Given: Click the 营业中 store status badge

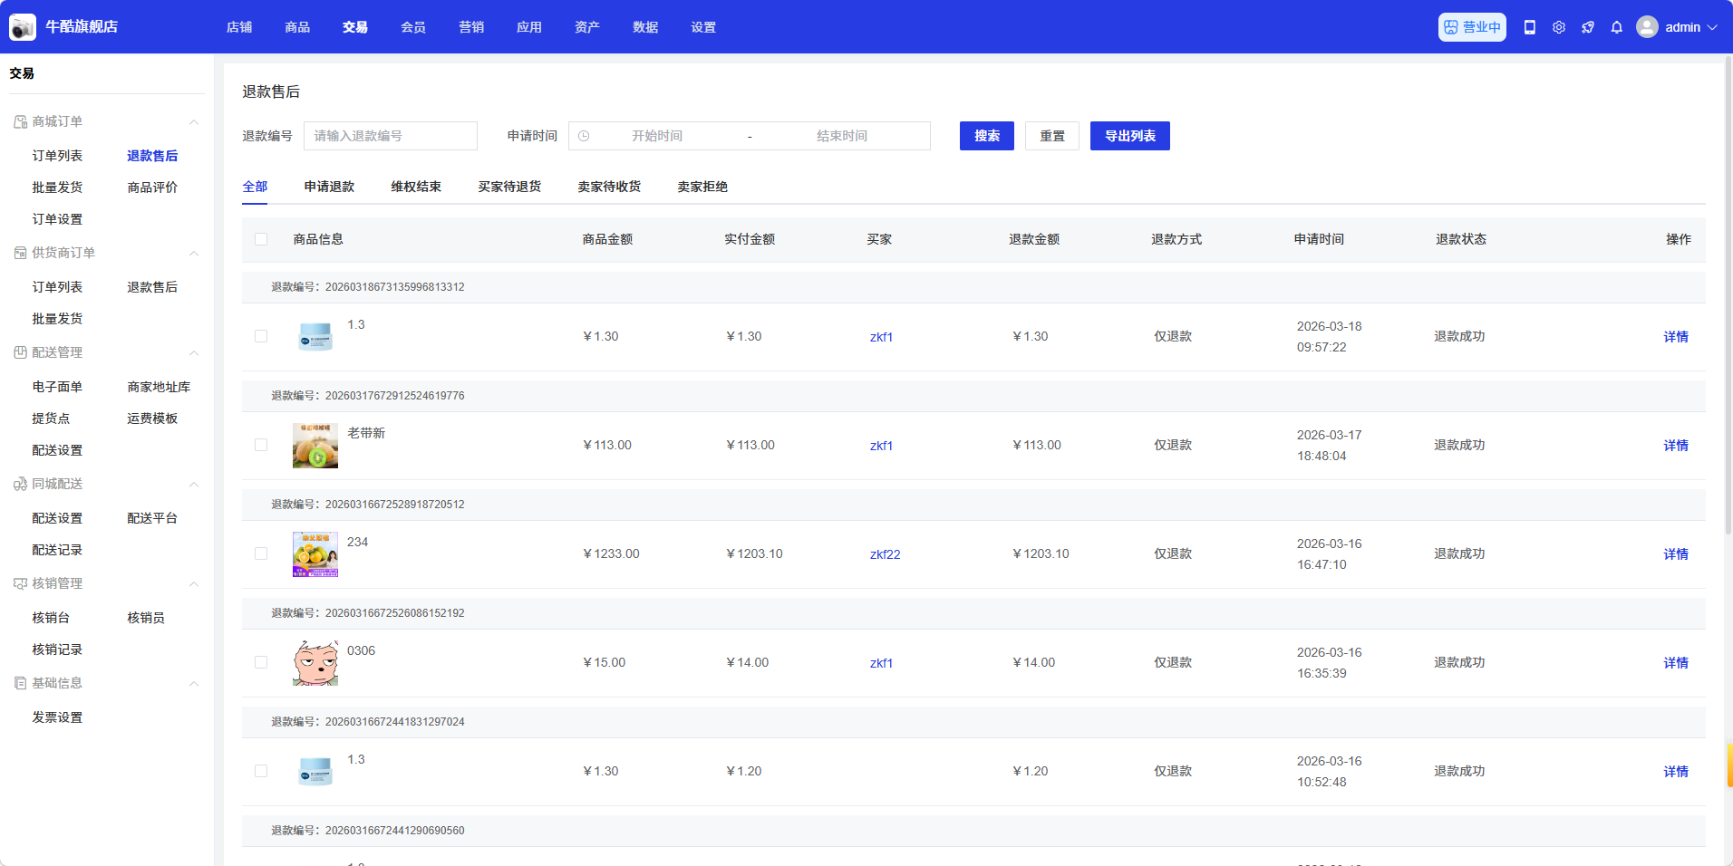Looking at the screenshot, I should pyautogui.click(x=1471, y=27).
